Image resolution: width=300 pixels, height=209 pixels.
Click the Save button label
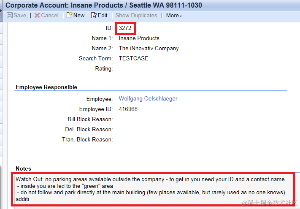(x=20, y=15)
